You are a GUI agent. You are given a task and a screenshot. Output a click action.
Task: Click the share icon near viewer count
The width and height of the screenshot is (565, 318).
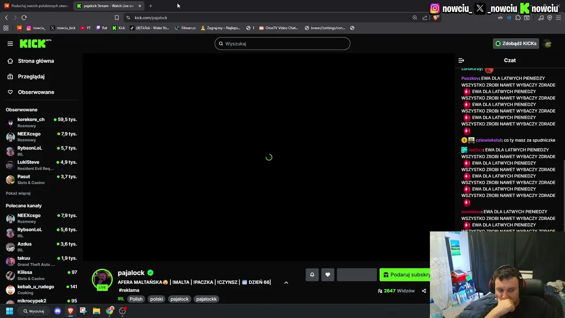tap(424, 291)
